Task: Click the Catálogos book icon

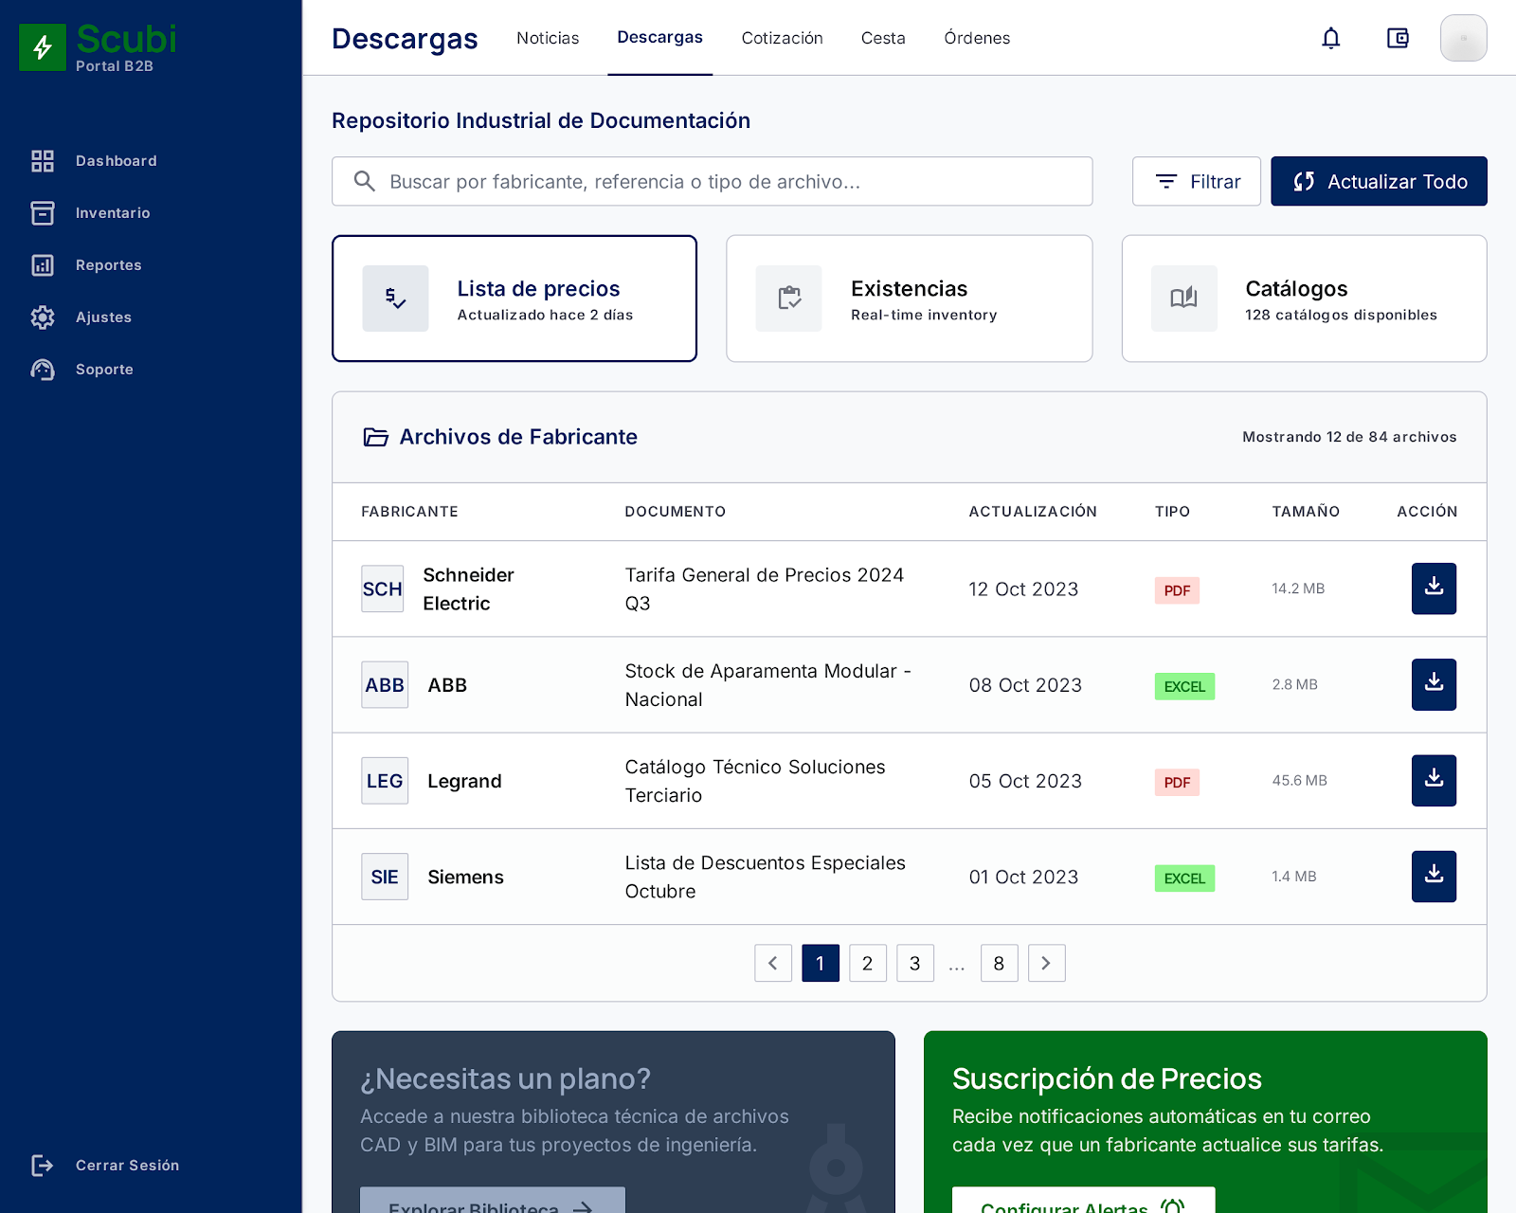Action: point(1184,299)
